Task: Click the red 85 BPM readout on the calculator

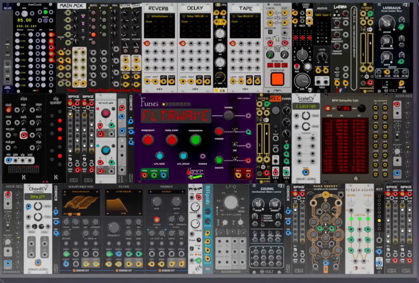Action: [344, 108]
